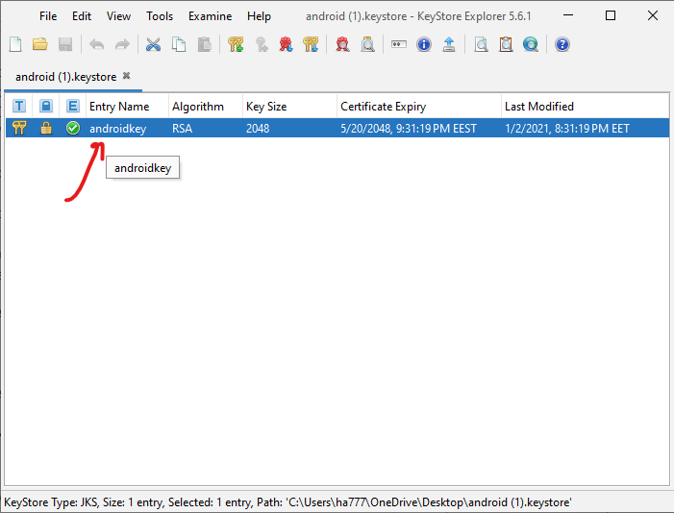The width and height of the screenshot is (674, 513).
Task: Click the blue Help question mark icon
Action: pyautogui.click(x=562, y=44)
